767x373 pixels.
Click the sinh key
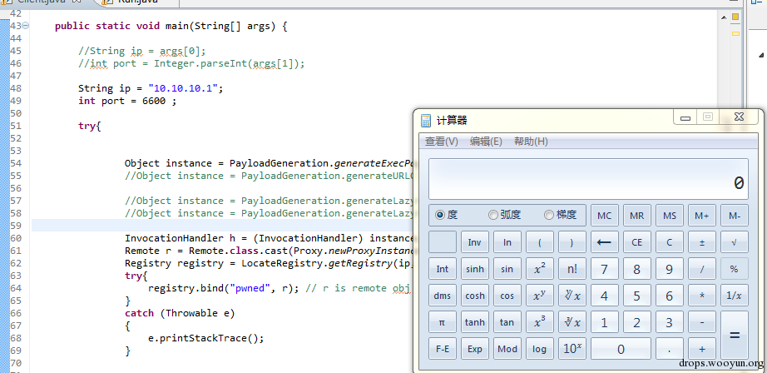tap(474, 269)
